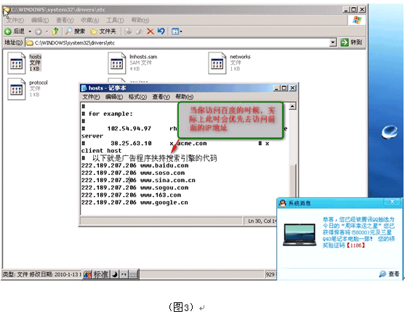Click the protocol file name label
This screenshot has height=322, width=405.
click(x=39, y=82)
